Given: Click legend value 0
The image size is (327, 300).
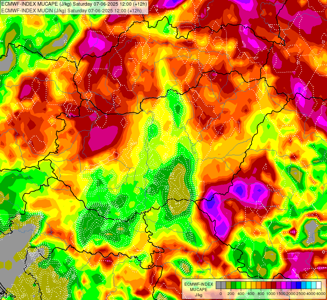Looking at the screenshot, I should (x=221, y=294).
